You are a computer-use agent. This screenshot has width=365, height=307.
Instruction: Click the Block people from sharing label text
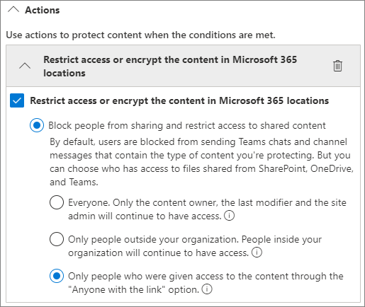coord(187,125)
